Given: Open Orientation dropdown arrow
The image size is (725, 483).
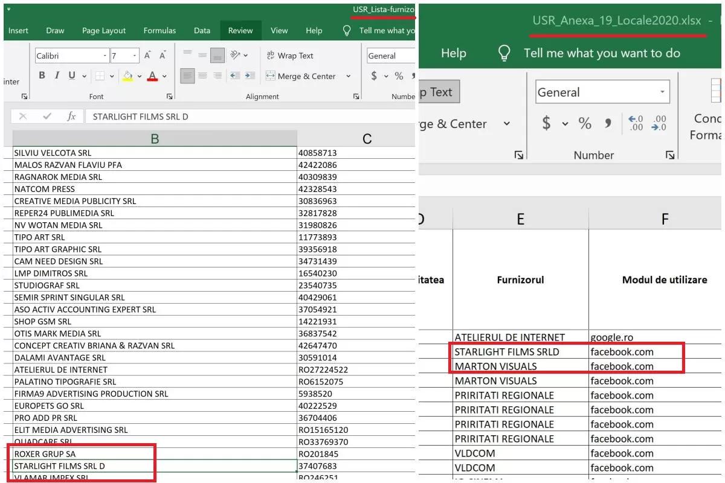Looking at the screenshot, I should [x=245, y=56].
